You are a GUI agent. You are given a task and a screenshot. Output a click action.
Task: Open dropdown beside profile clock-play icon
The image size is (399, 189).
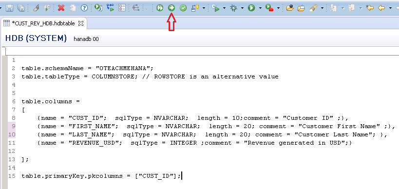[x=224, y=8]
